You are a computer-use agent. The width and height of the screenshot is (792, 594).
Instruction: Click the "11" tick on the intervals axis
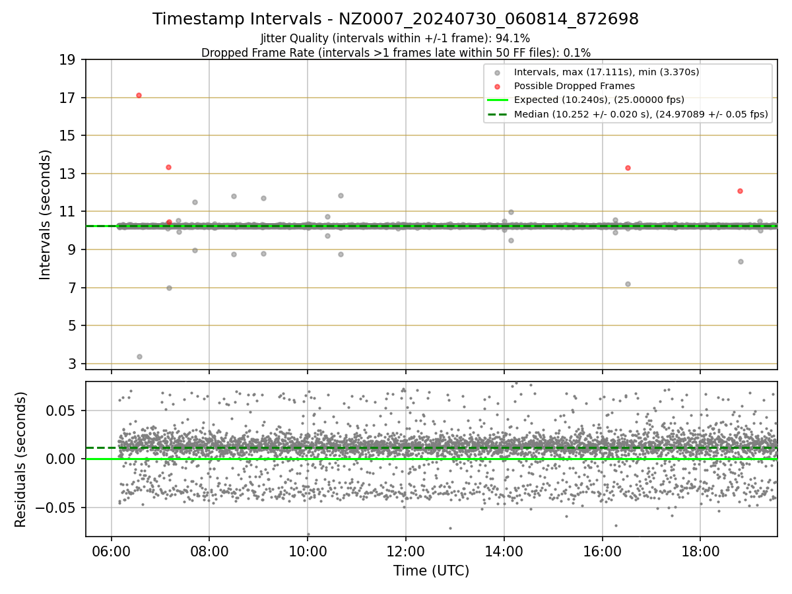pos(68,211)
